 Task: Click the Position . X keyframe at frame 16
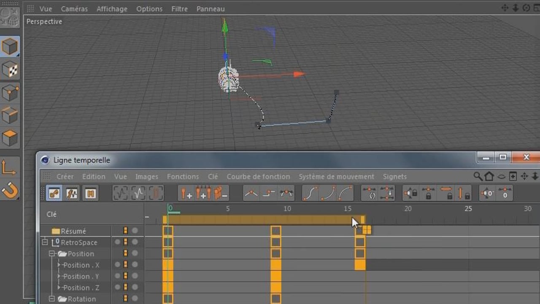360,265
